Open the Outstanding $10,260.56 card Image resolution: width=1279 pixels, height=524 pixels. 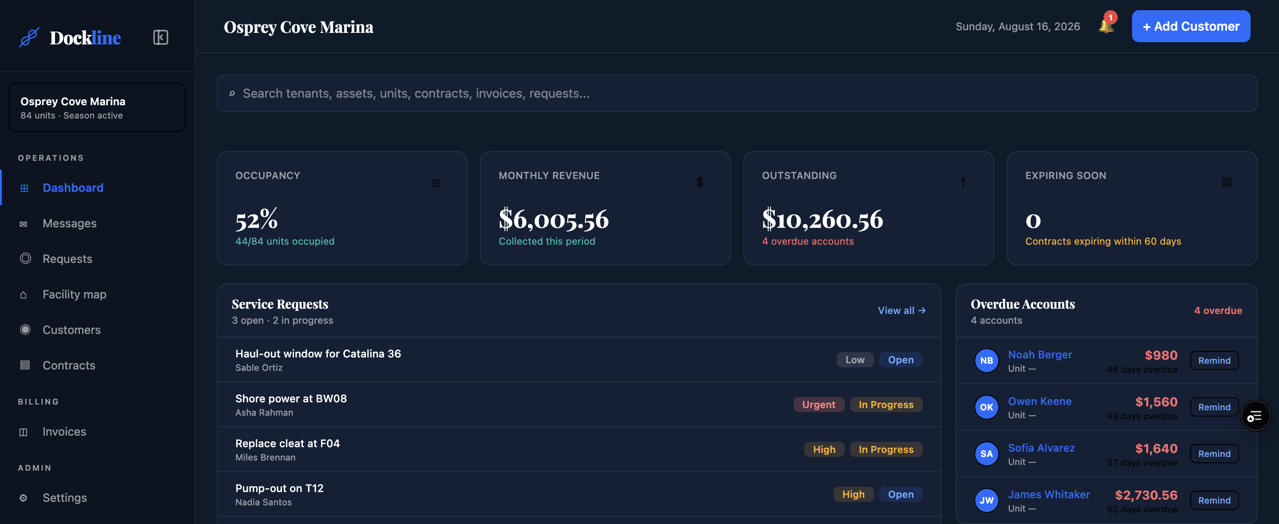(x=868, y=208)
